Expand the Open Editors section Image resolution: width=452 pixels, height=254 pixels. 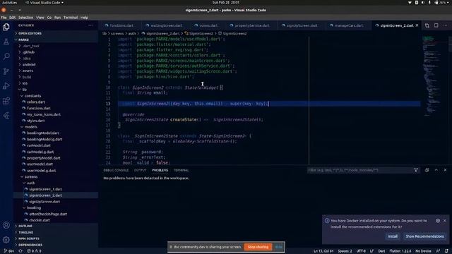(x=56, y=33)
